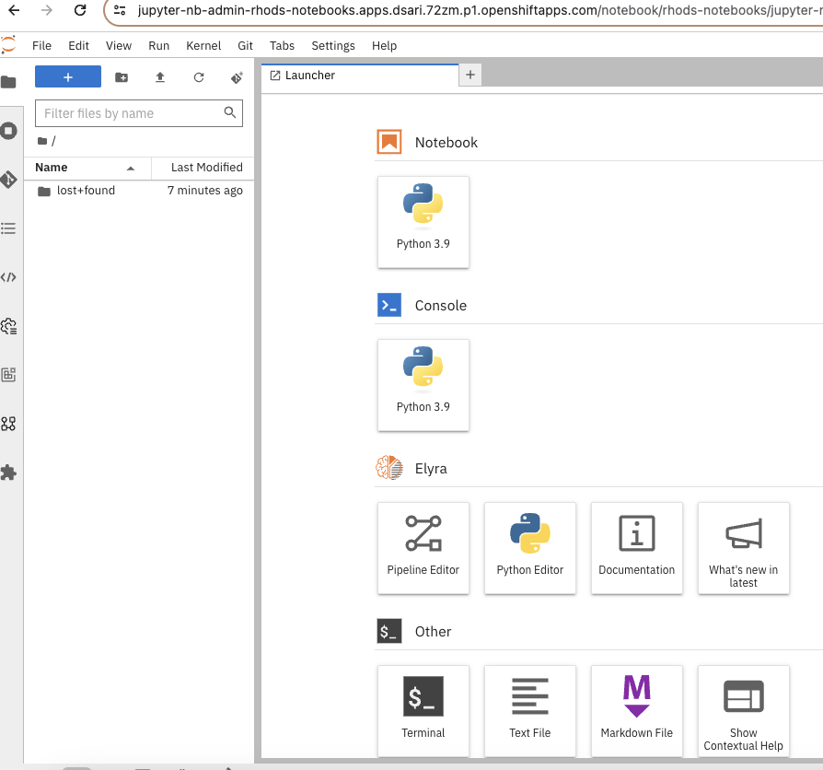Select the file browser folder icon
823x770 pixels.
click(x=9, y=82)
